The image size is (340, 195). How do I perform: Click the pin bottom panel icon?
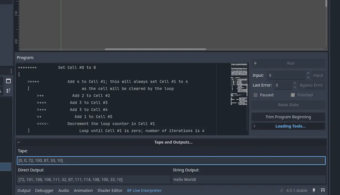coord(314,191)
